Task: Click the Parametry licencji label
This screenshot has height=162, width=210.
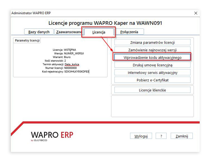Action: [x=27, y=40]
